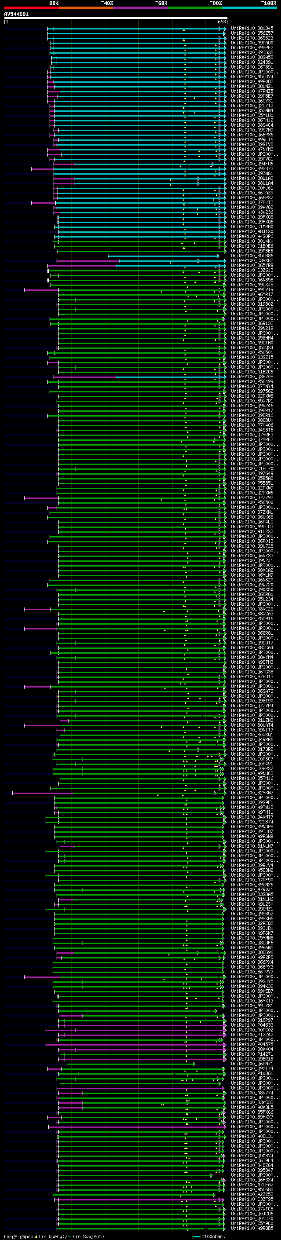Select the UniRef100_P12242 label
This screenshot has height=1240, width=281.
pos(252,1035)
